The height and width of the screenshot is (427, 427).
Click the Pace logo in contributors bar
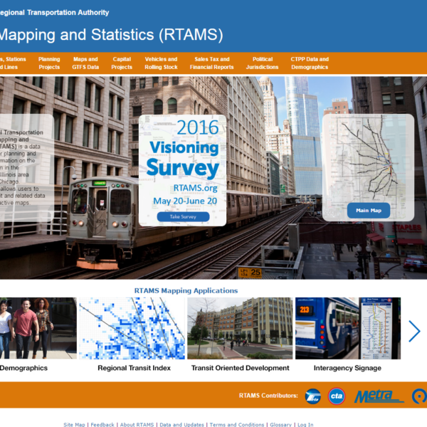pyautogui.click(x=312, y=396)
